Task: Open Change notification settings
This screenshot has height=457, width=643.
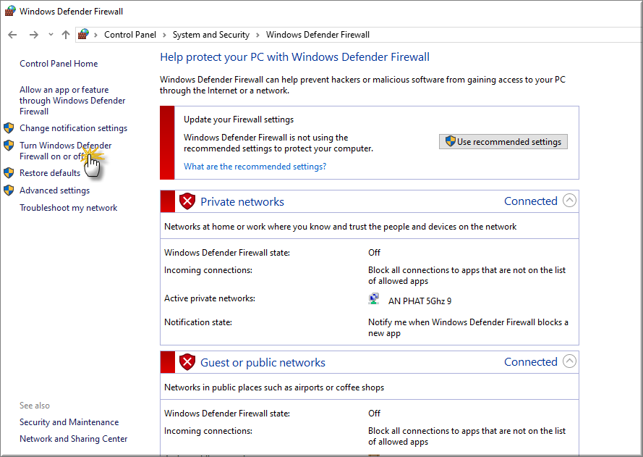Action: click(x=73, y=128)
